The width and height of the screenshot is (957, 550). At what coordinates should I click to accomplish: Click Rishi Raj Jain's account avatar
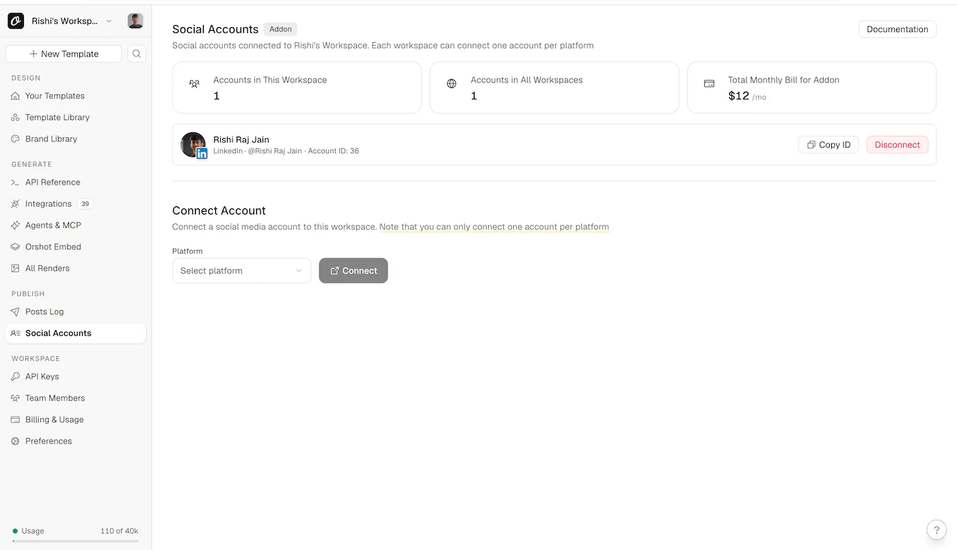tap(193, 145)
